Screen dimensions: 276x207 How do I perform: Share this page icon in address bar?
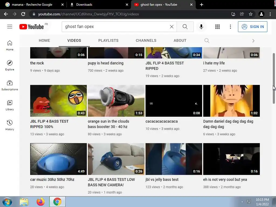pyautogui.click(x=242, y=14)
